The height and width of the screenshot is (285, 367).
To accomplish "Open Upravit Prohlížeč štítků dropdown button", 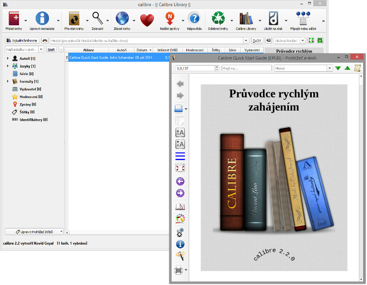I will [x=34, y=232].
